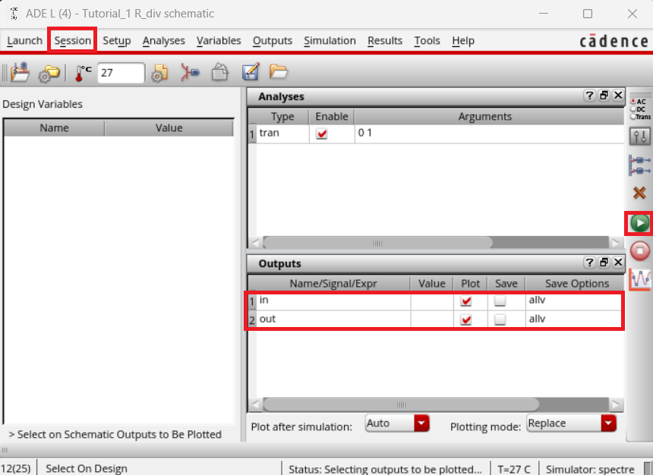Click the Analyses scrollbar right arrow
This screenshot has width=653, height=475.
click(x=616, y=243)
